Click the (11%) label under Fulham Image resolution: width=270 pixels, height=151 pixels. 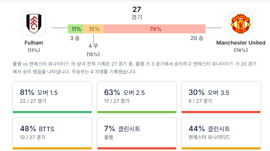click(34, 50)
